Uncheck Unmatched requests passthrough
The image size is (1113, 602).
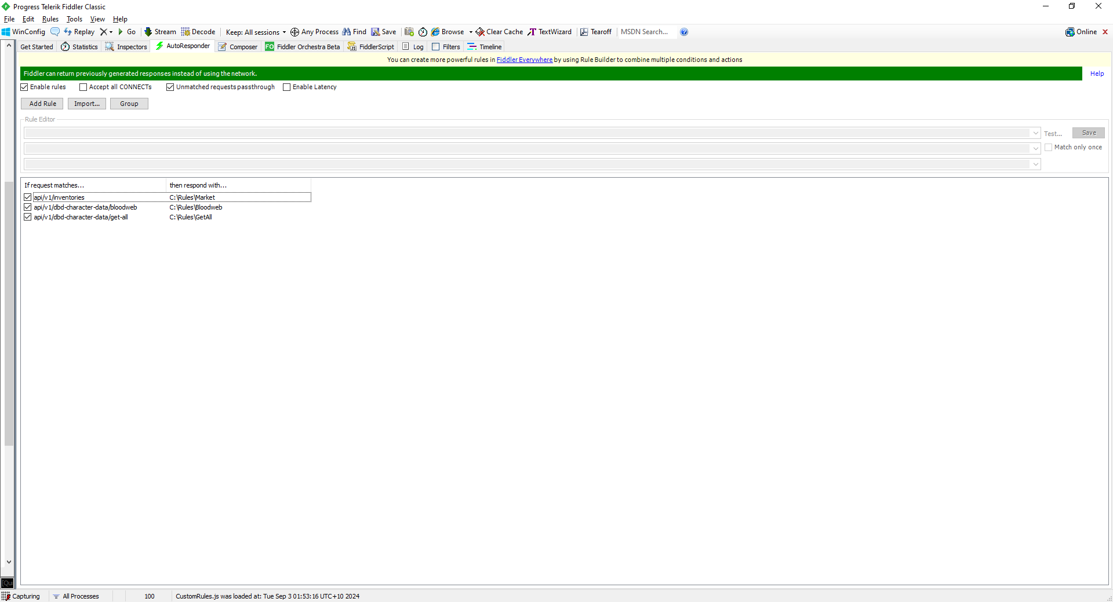coord(170,87)
